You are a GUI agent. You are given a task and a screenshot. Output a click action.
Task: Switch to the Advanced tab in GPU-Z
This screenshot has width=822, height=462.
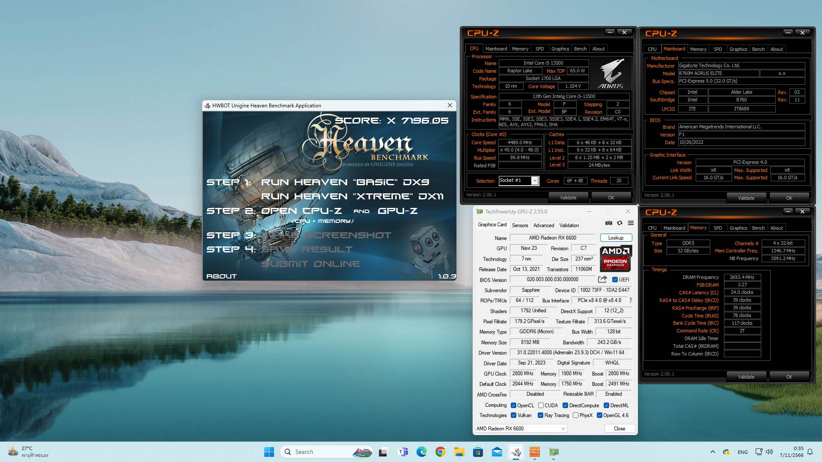pyautogui.click(x=544, y=225)
